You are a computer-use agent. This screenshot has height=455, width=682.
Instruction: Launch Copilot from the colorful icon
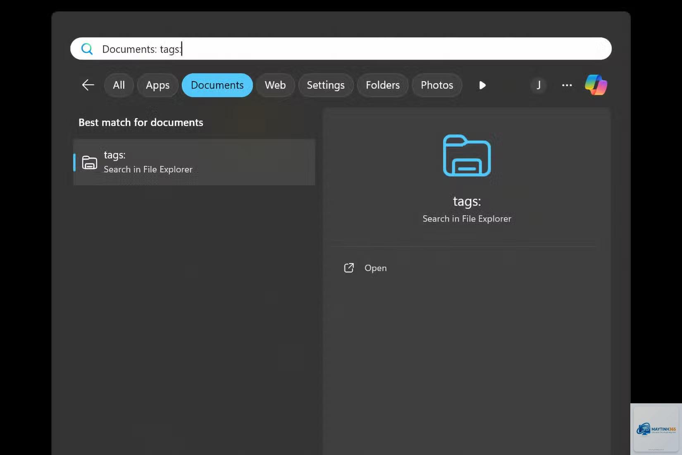coord(596,85)
